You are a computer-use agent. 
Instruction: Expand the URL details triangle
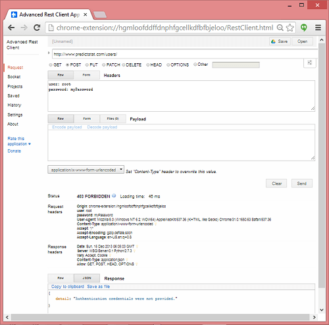[x=49, y=53]
